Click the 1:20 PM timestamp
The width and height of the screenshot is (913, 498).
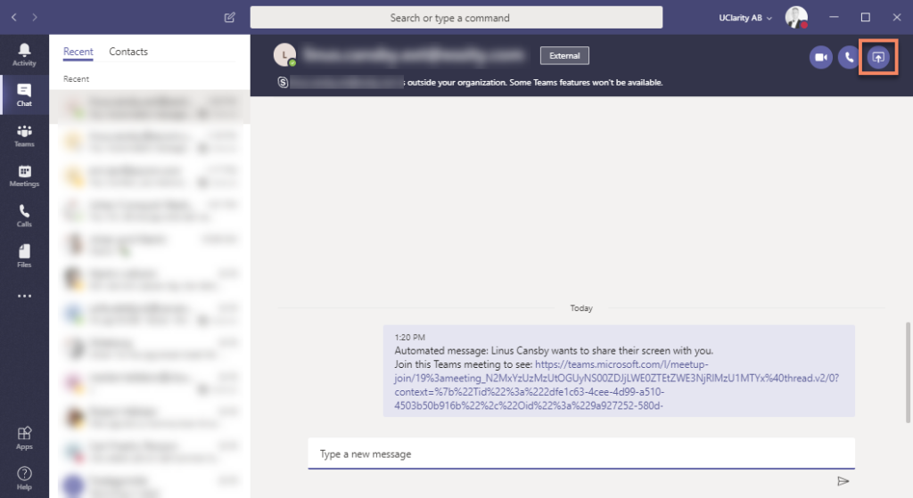point(410,338)
